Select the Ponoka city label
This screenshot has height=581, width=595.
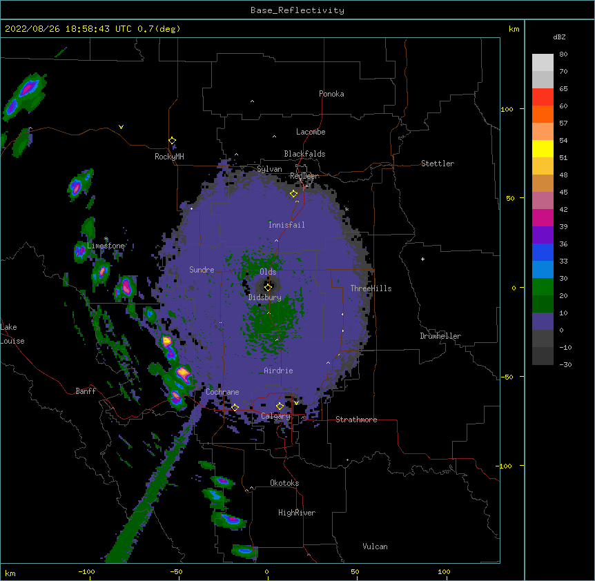click(x=331, y=94)
